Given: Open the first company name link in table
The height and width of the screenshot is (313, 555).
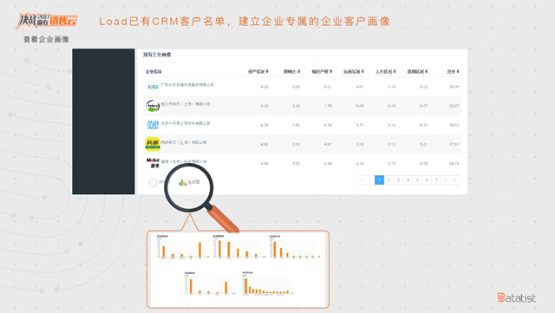Looking at the screenshot, I should 187,85.
